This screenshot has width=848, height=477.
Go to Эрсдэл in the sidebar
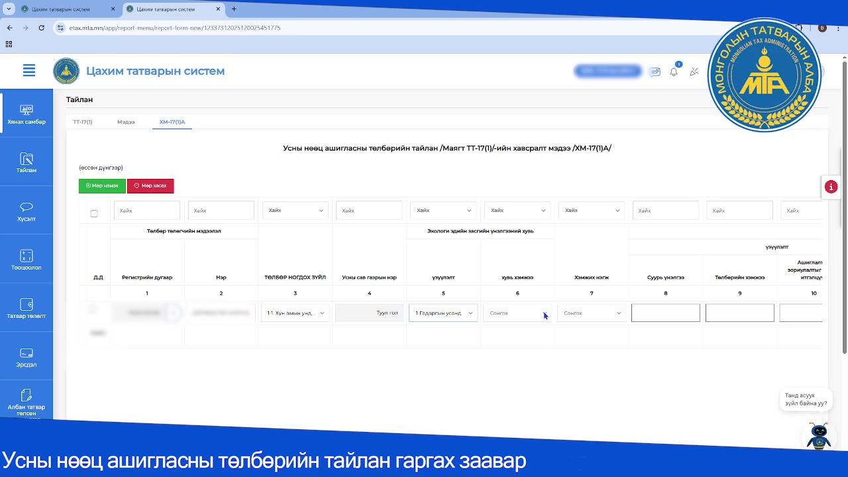click(26, 358)
